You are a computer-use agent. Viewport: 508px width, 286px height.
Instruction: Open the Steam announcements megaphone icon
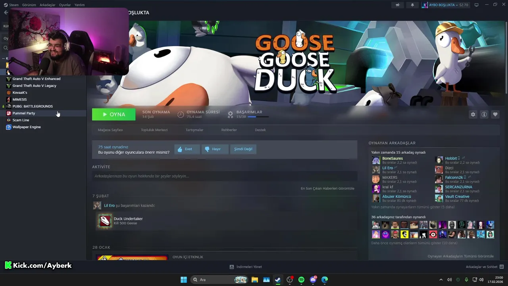398,5
